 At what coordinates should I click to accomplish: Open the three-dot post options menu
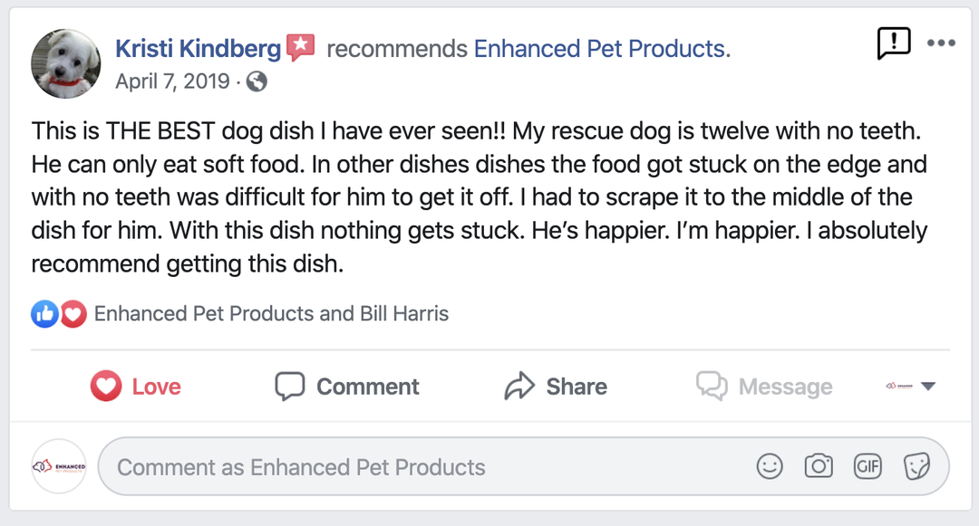(941, 43)
